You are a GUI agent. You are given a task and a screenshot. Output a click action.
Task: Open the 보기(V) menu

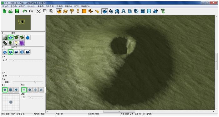click(x=22, y=6)
